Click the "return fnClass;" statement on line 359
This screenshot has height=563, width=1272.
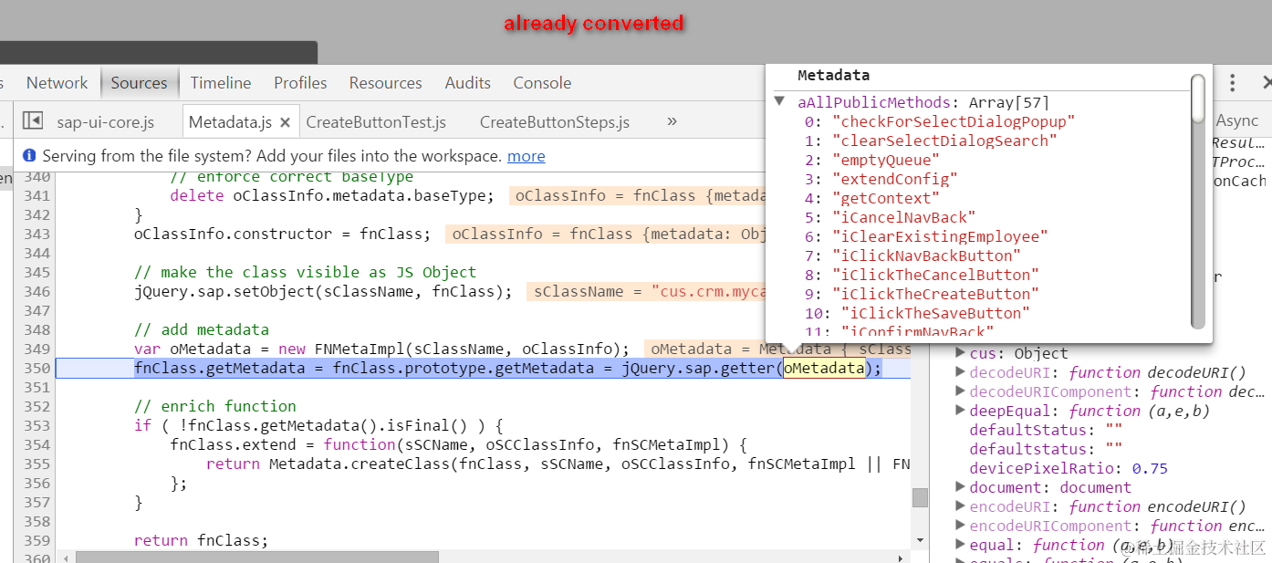pyautogui.click(x=202, y=540)
